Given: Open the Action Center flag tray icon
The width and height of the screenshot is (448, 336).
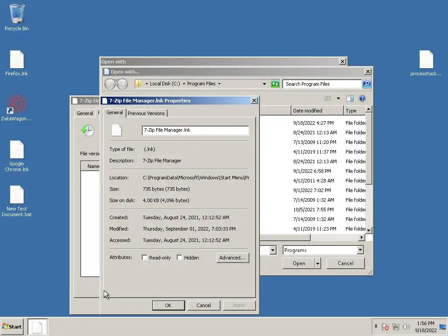Looking at the screenshot, I should [x=385, y=326].
